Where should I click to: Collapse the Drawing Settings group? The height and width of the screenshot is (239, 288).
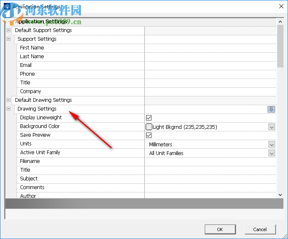8,109
